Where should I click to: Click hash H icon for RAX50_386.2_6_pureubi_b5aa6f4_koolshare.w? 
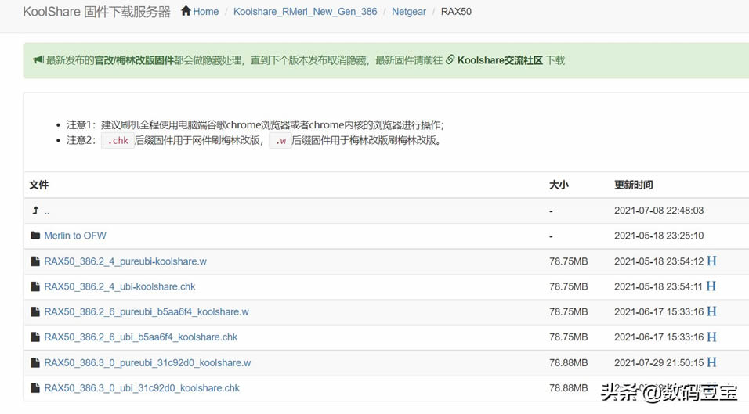click(711, 311)
